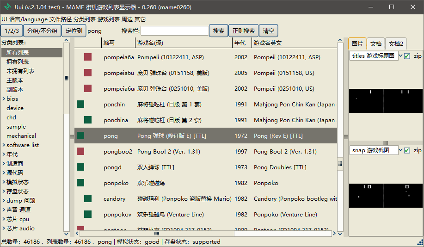Open the snap 游戏截图 dropdown
424x247 pixels.
coord(400,150)
